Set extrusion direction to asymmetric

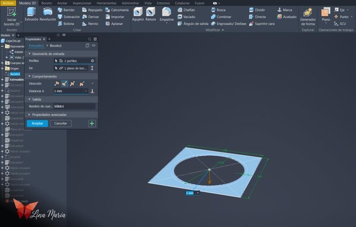pos(82,84)
